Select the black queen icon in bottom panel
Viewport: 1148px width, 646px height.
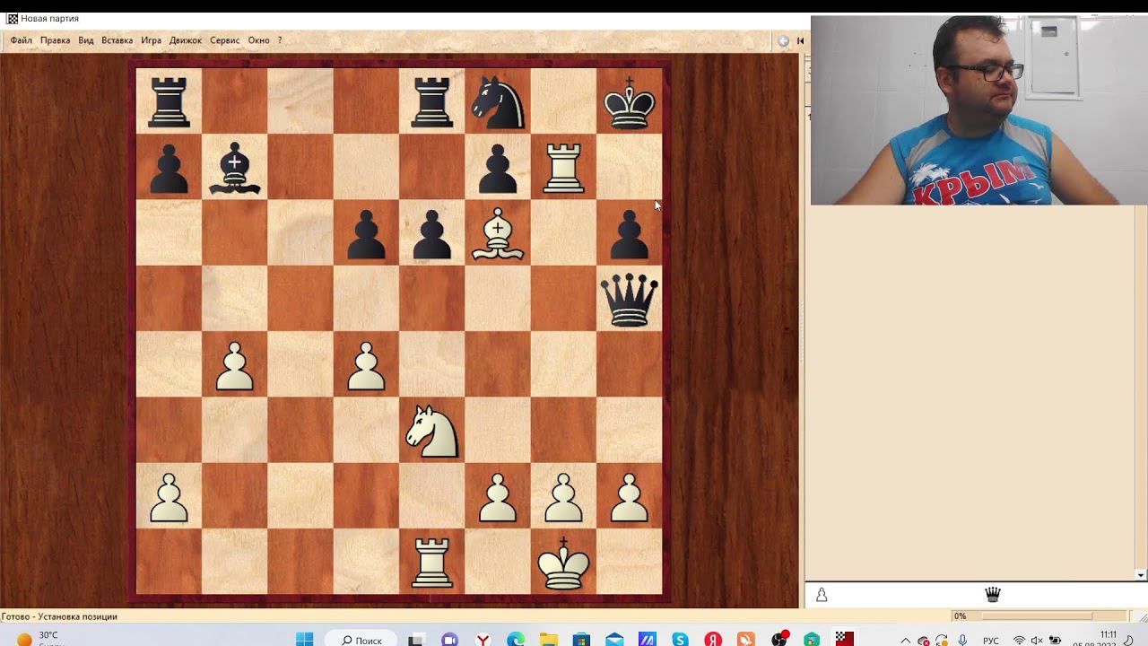point(993,594)
